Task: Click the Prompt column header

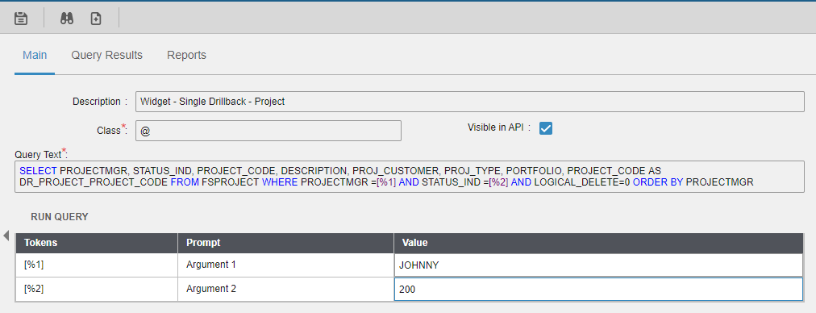Action: coord(285,243)
